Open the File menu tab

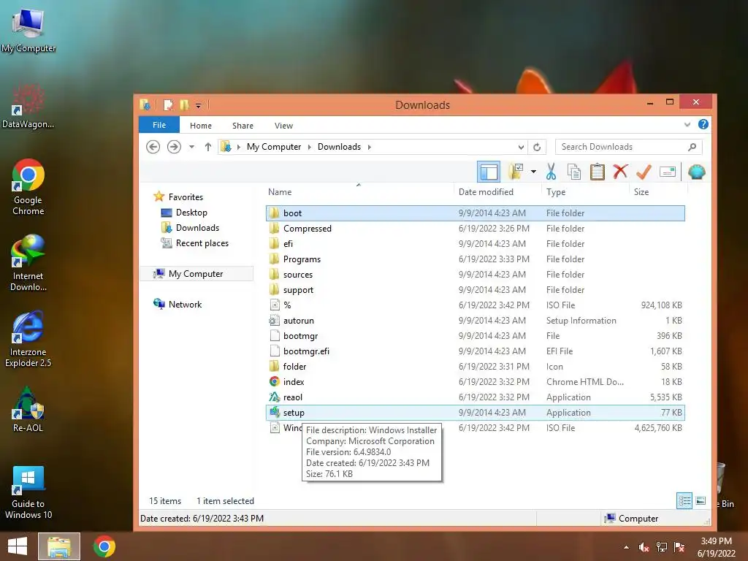[x=159, y=125]
